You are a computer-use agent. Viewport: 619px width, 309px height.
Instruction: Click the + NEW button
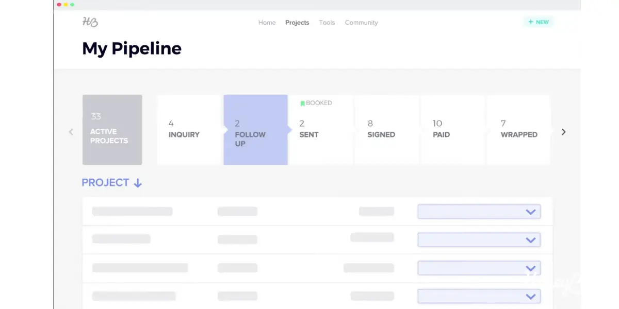point(539,22)
